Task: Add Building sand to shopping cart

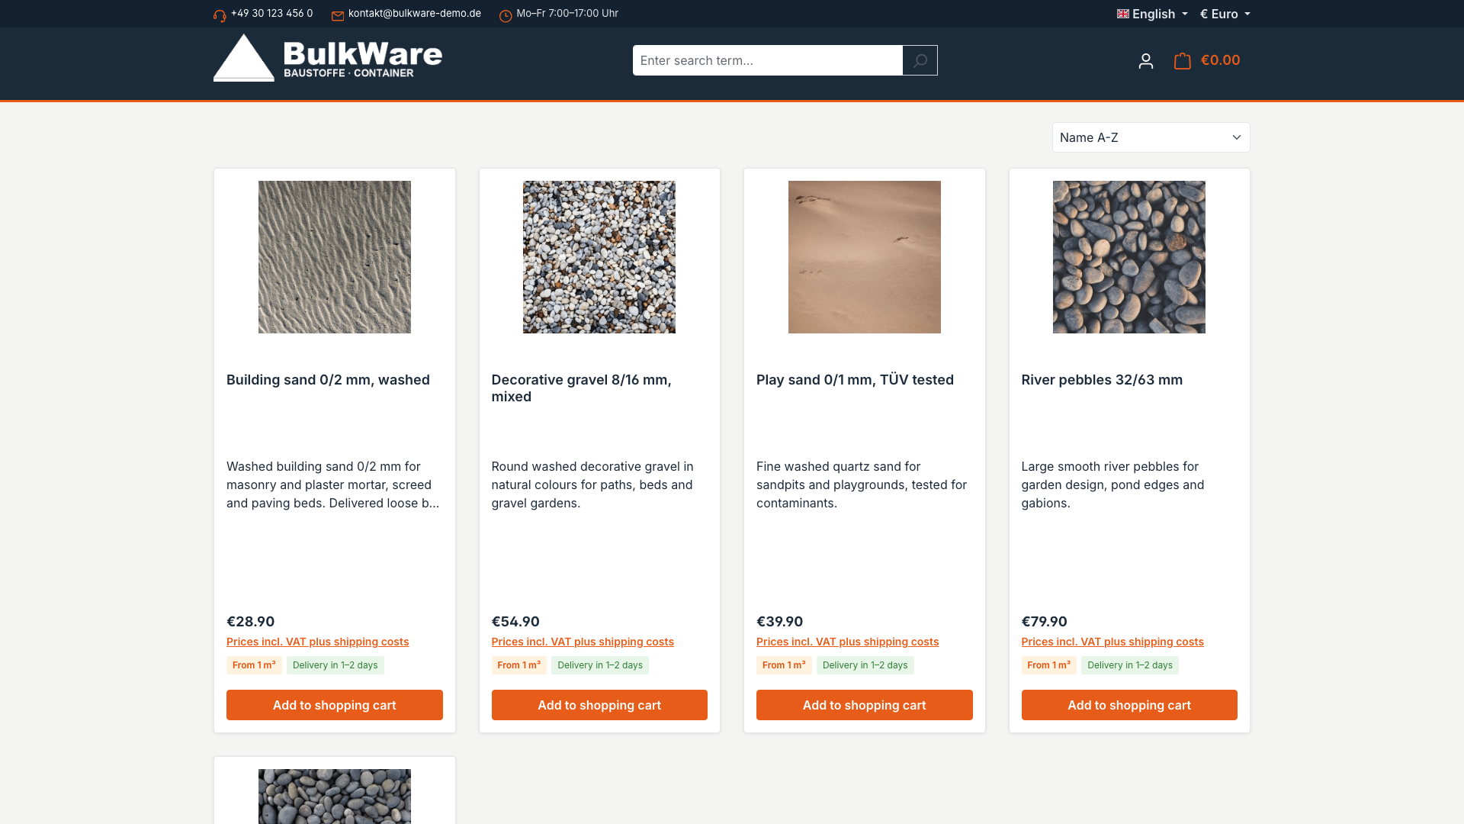Action: click(335, 705)
